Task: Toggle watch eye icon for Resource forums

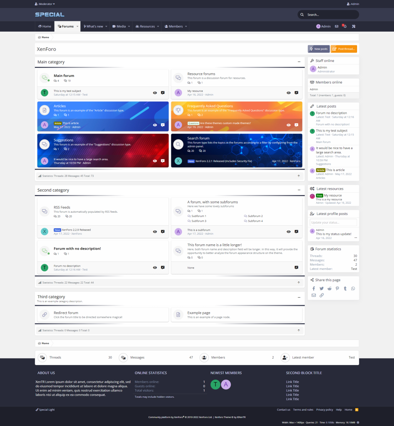Action: [x=289, y=93]
